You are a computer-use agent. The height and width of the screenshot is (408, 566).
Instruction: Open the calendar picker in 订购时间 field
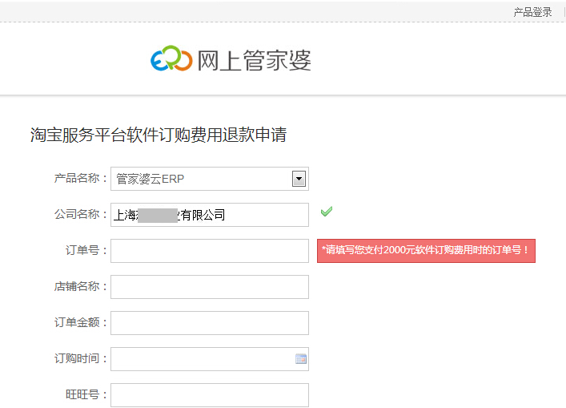[x=301, y=359]
